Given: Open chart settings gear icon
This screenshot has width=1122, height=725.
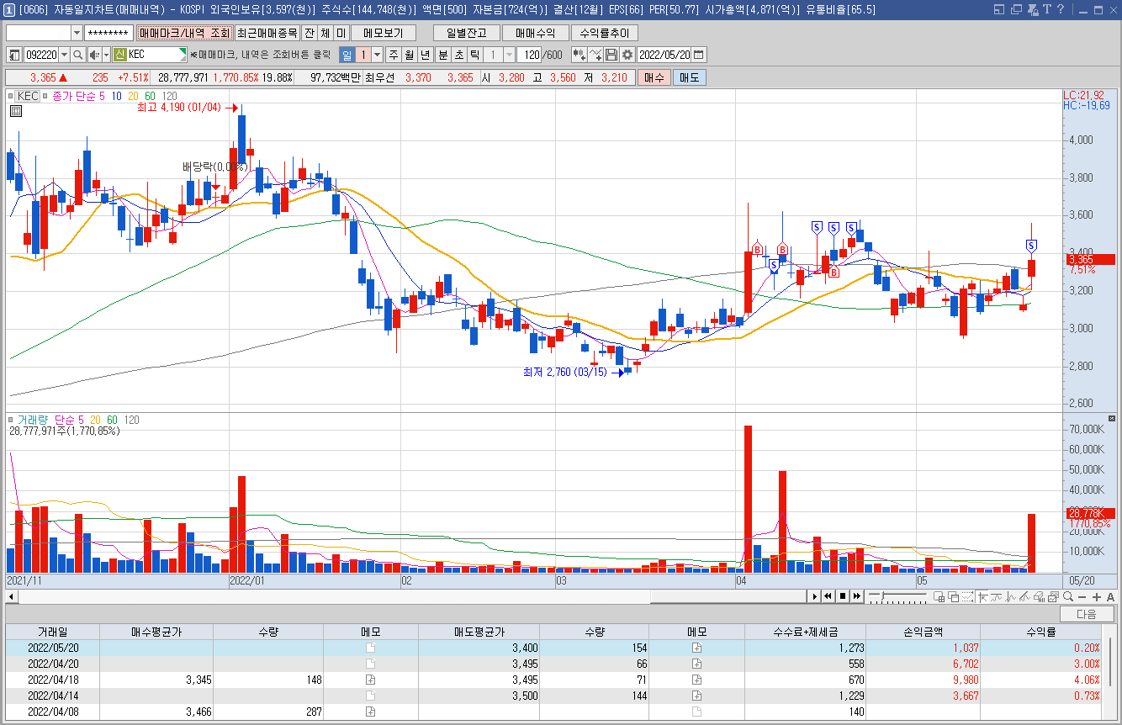Looking at the screenshot, I should coord(627,55).
